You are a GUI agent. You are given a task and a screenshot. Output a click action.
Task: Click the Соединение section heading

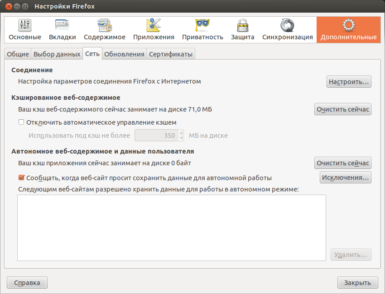(32, 70)
